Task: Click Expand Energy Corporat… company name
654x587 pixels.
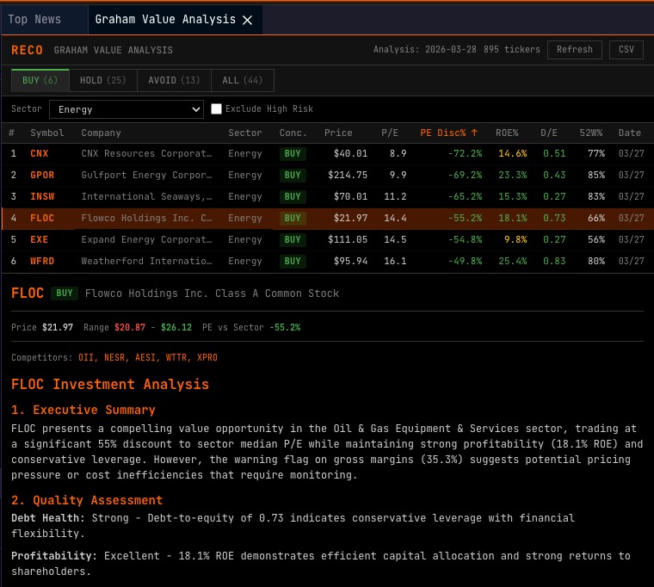Action: pyautogui.click(x=146, y=239)
